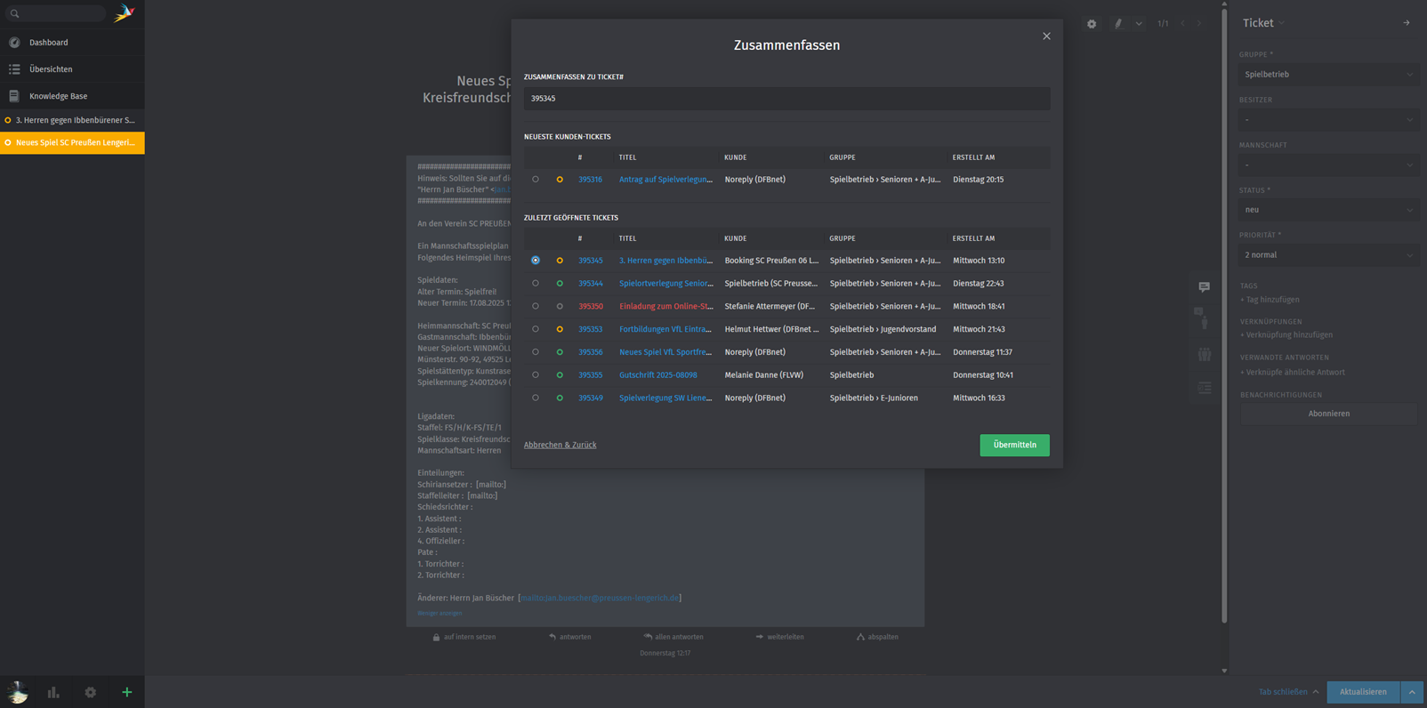Click the Abbrechen & Zurück link
Image resolution: width=1427 pixels, height=708 pixels.
[x=560, y=445]
